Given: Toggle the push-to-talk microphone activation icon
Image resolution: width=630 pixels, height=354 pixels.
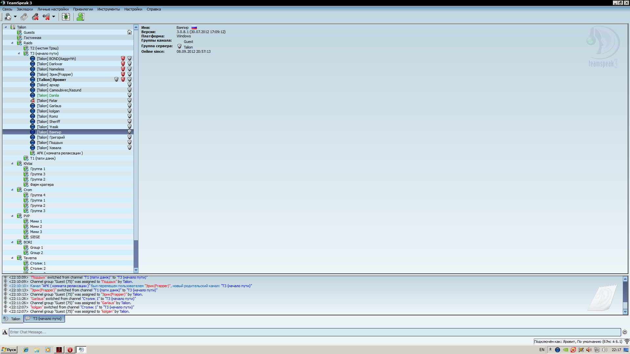Looking at the screenshot, I should [x=24, y=17].
